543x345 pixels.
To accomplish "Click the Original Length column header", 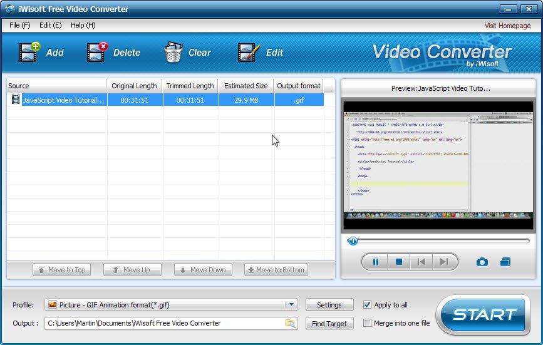I will coord(135,86).
